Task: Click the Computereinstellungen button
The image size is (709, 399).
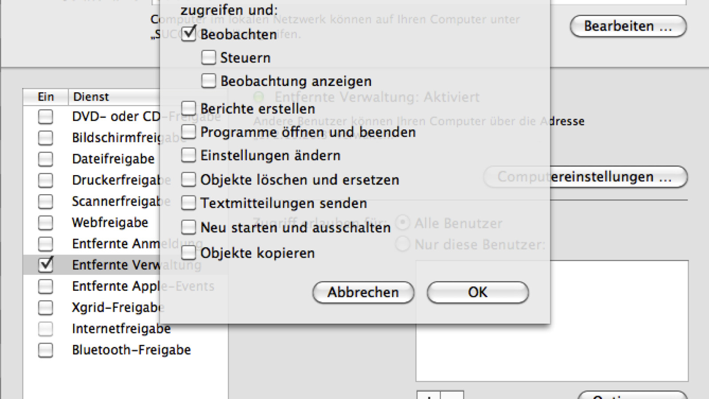Action: pyautogui.click(x=585, y=177)
